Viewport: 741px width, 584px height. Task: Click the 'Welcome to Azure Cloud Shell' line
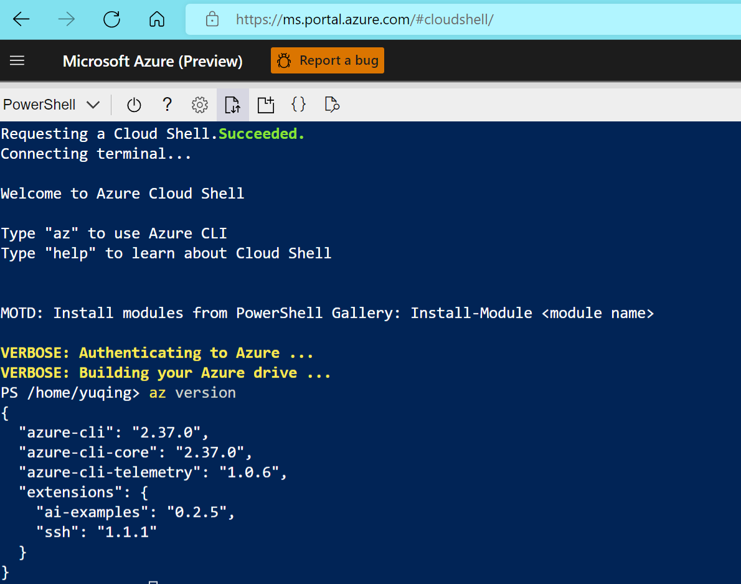(123, 193)
